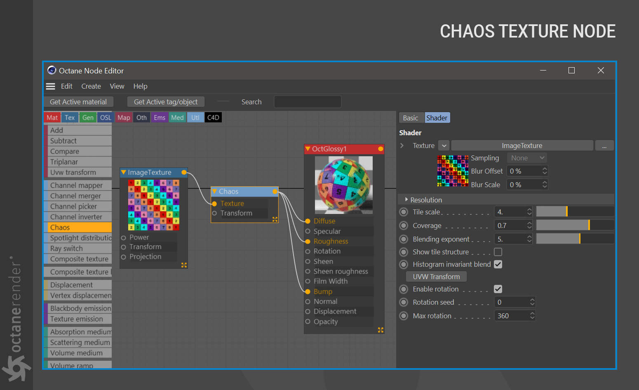Click the Search input field
This screenshot has height=390, width=639.
(308, 102)
